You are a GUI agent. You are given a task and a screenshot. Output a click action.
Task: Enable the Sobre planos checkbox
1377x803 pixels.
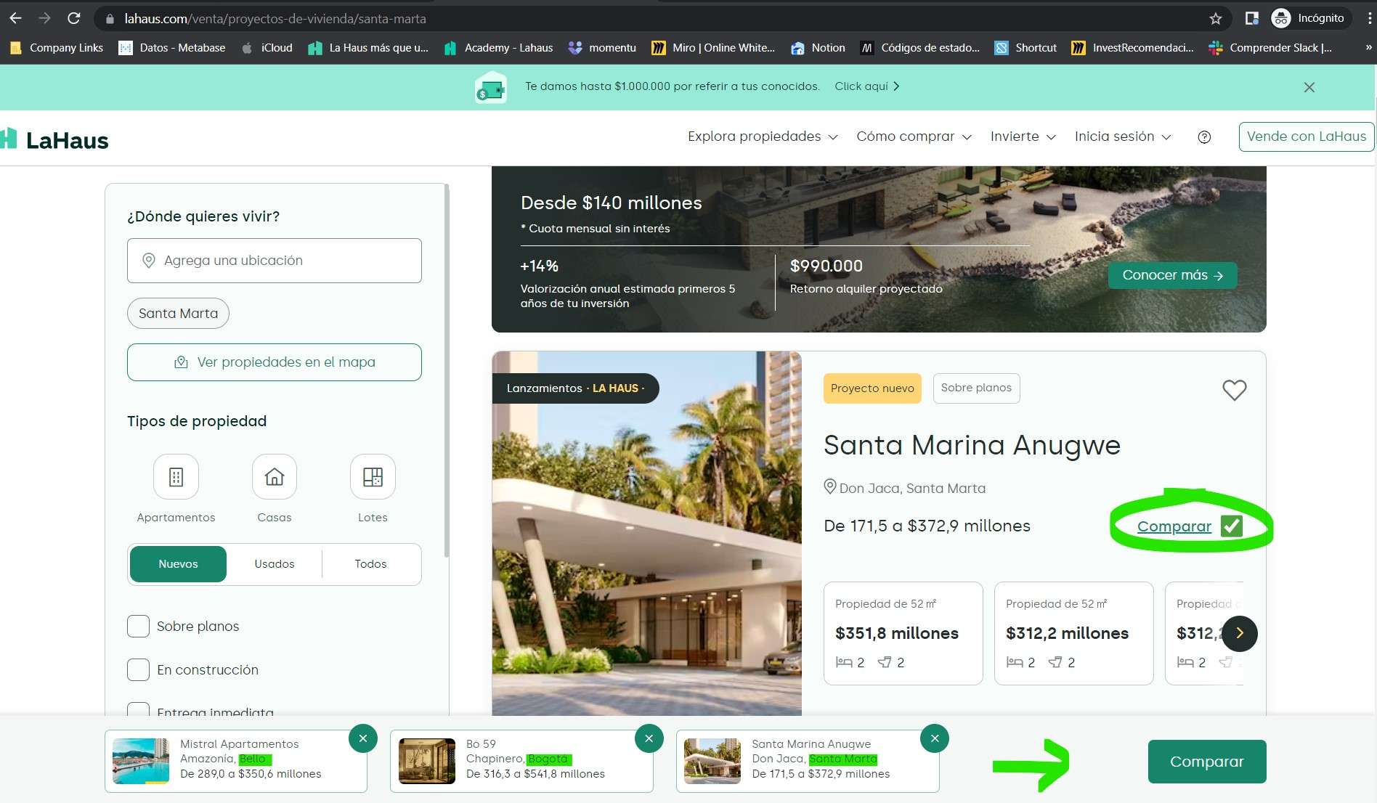click(138, 626)
